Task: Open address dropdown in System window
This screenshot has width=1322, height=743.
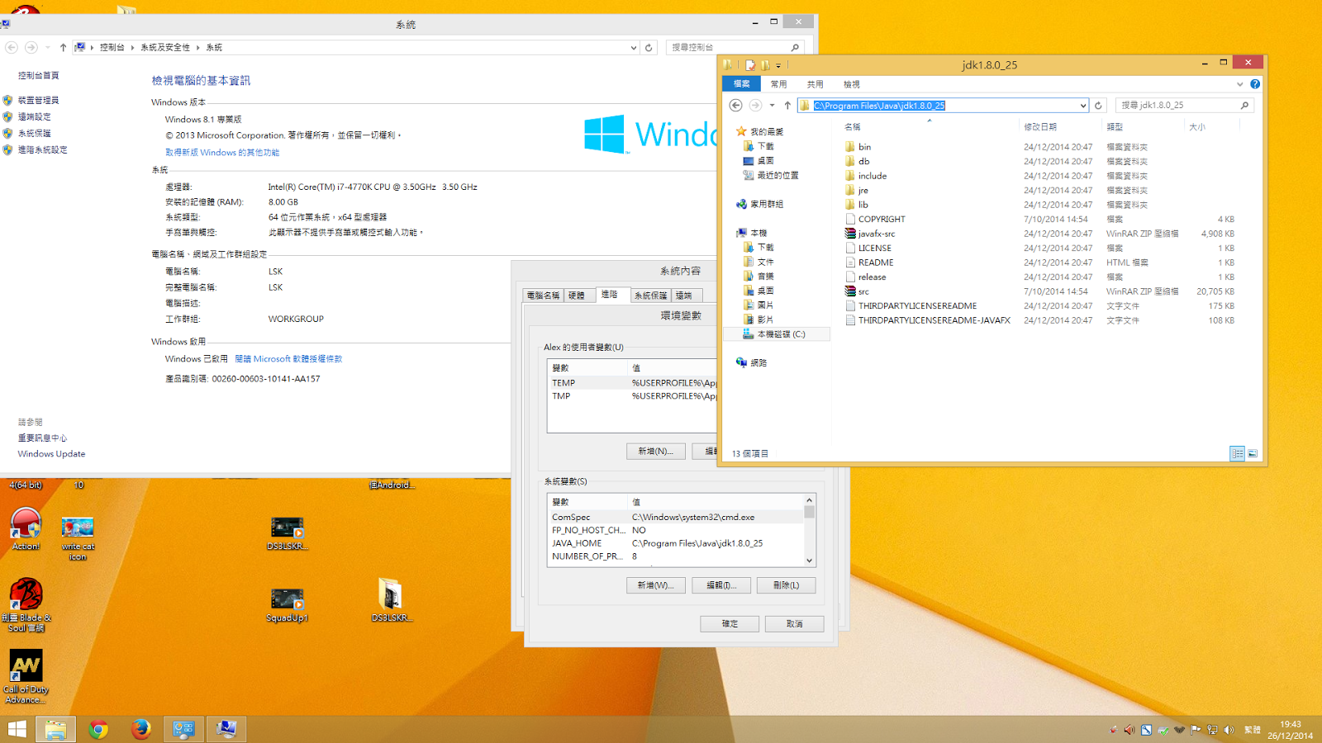Action: [634, 47]
